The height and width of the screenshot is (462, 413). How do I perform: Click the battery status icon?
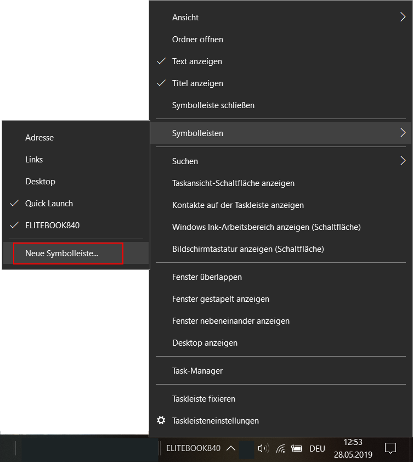297,448
